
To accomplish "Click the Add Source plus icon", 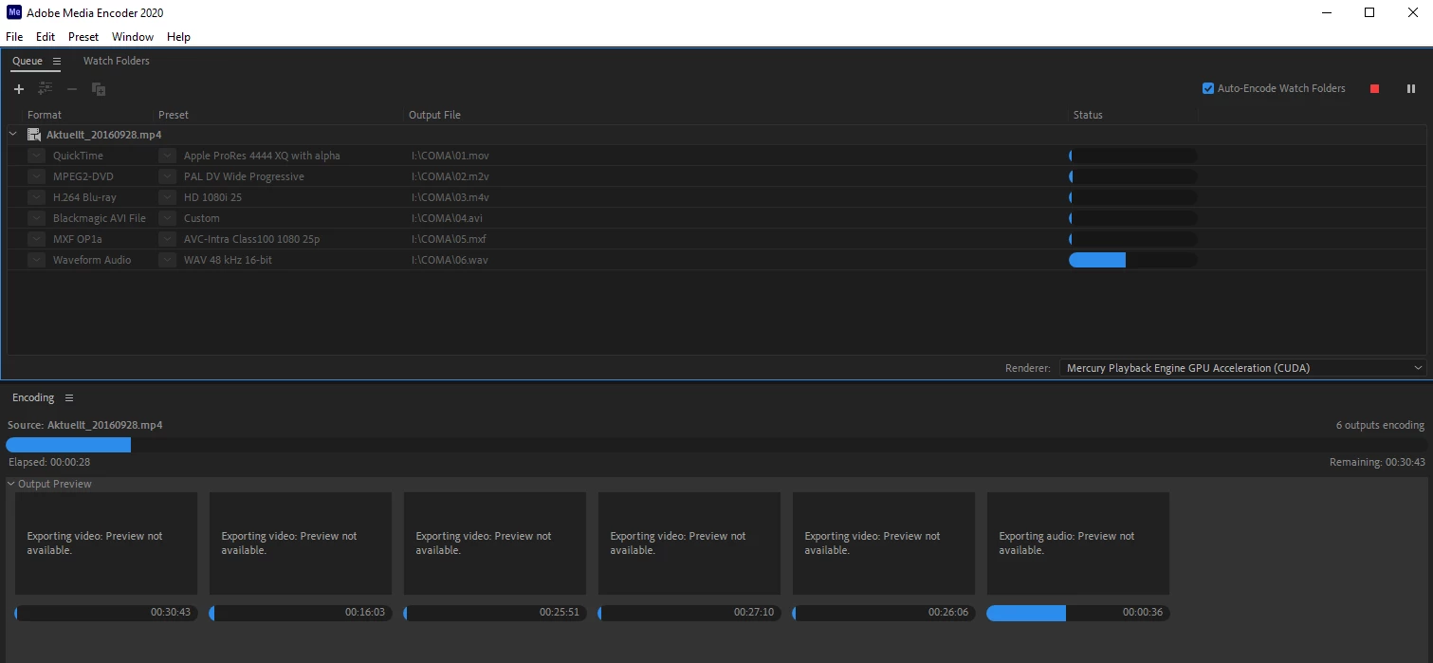I will [18, 89].
